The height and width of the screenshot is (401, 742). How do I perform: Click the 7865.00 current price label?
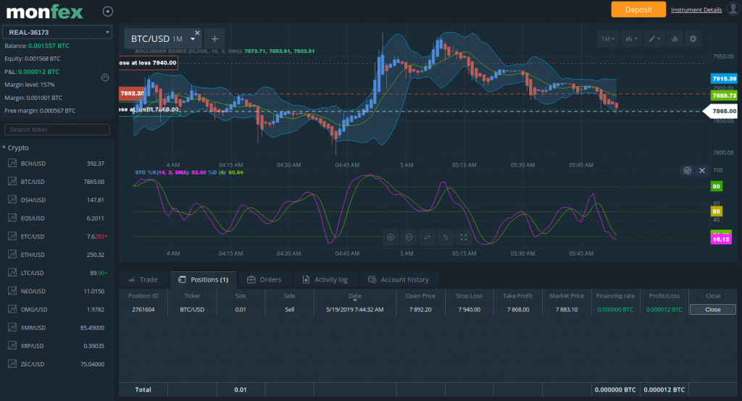pyautogui.click(x=722, y=111)
